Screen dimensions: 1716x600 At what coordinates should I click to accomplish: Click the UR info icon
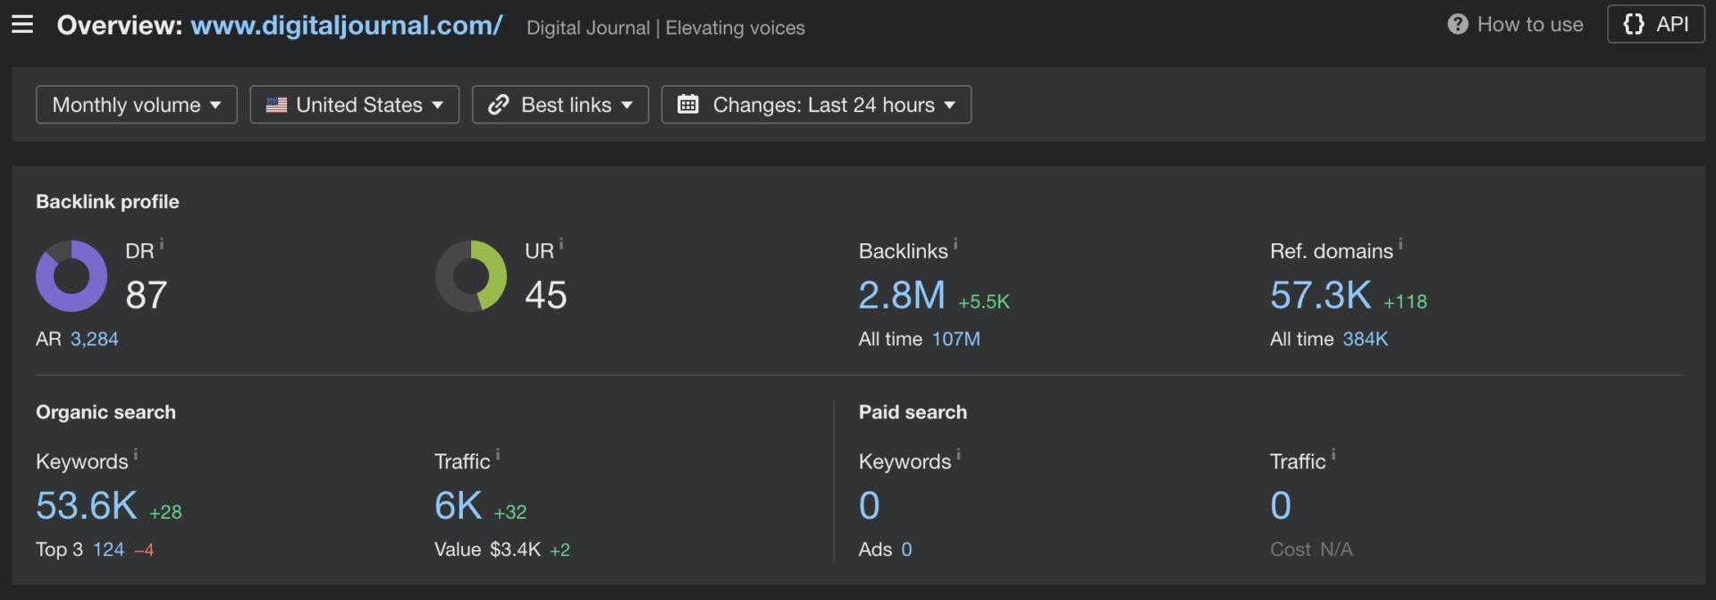click(561, 244)
